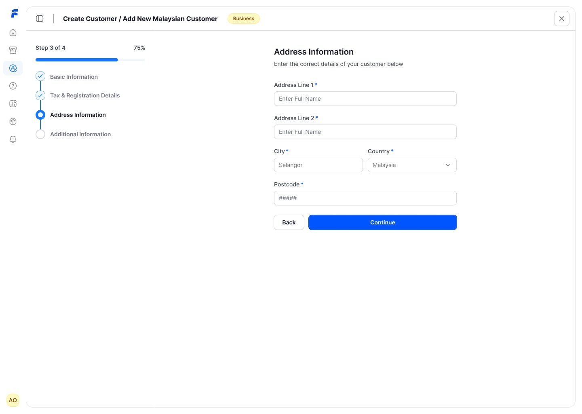Open the box/products sidebar icon
Viewport: 582px width, 414px height.
(x=13, y=121)
